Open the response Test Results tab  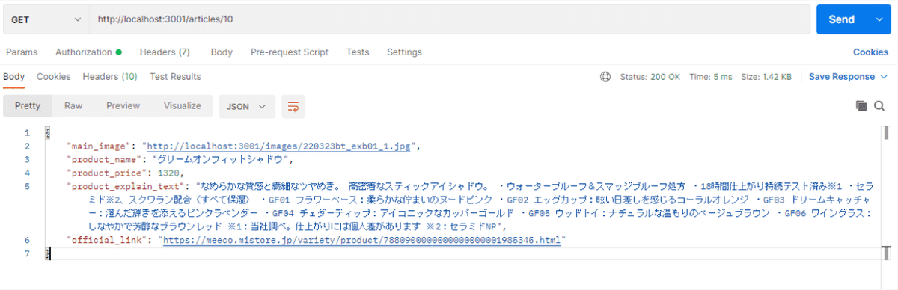click(175, 76)
